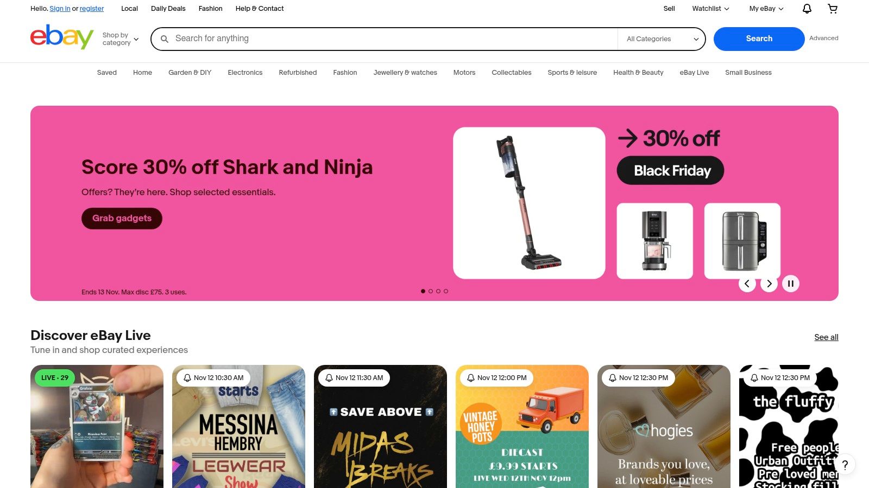This screenshot has height=488, width=869.
Task: Select the second carousel indicator dot
Action: click(431, 291)
